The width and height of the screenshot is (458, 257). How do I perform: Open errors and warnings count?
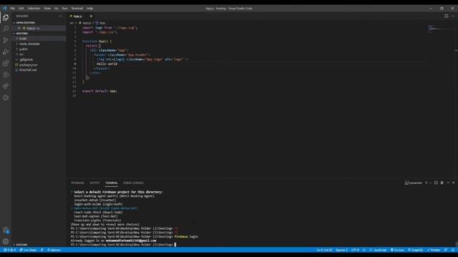(9, 250)
